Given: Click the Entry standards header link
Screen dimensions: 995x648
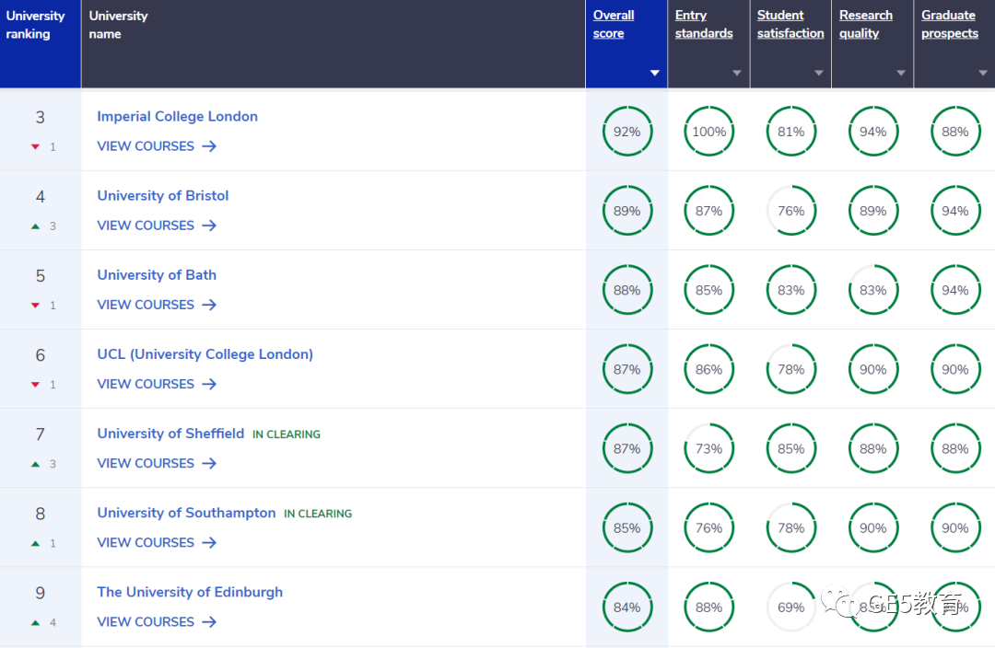Looking at the screenshot, I should (x=704, y=24).
